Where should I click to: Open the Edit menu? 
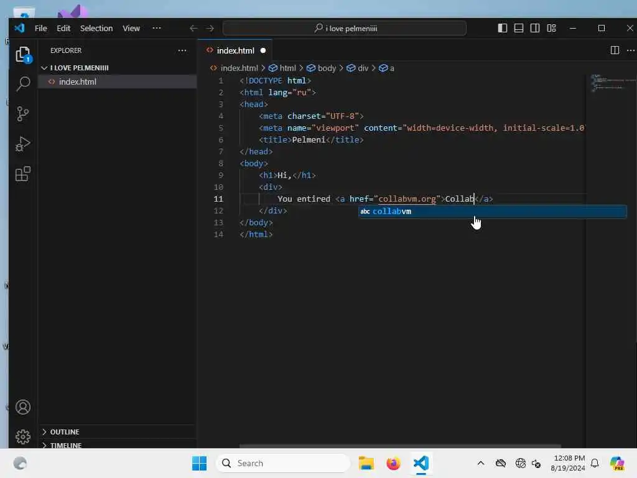(x=63, y=28)
